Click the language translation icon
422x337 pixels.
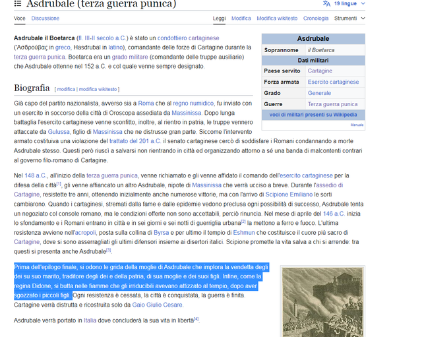tap(326, 3)
